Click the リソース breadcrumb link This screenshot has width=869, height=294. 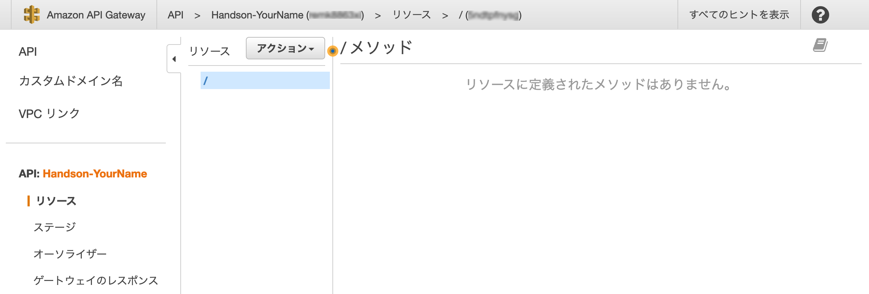pos(412,15)
